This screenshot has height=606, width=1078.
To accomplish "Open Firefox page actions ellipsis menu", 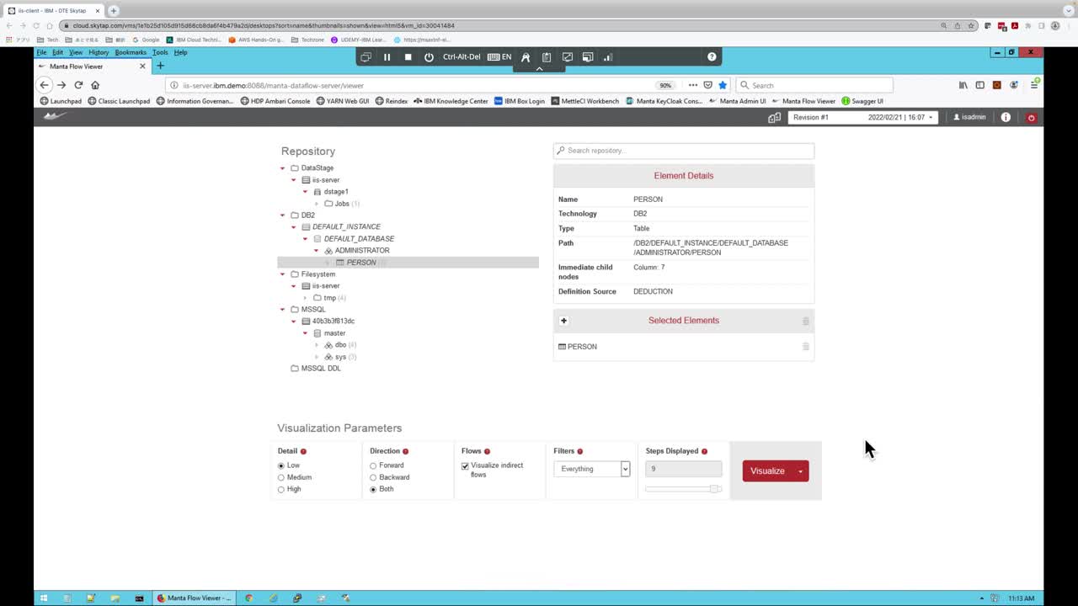I will tap(693, 85).
